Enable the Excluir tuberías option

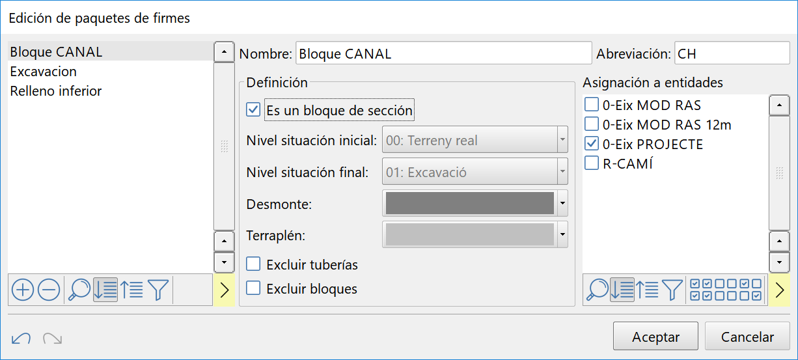[253, 264]
